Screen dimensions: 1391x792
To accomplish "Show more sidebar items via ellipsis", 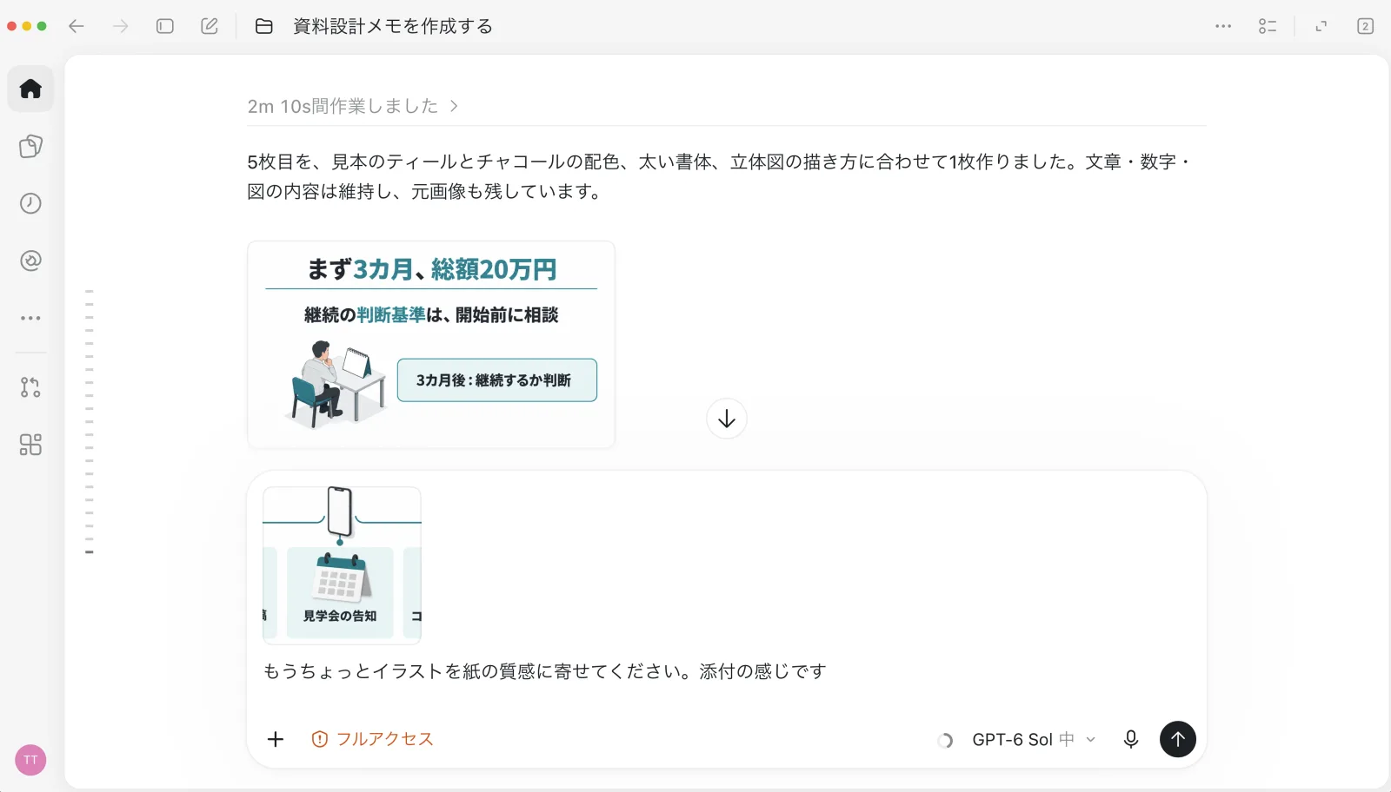I will tap(30, 318).
